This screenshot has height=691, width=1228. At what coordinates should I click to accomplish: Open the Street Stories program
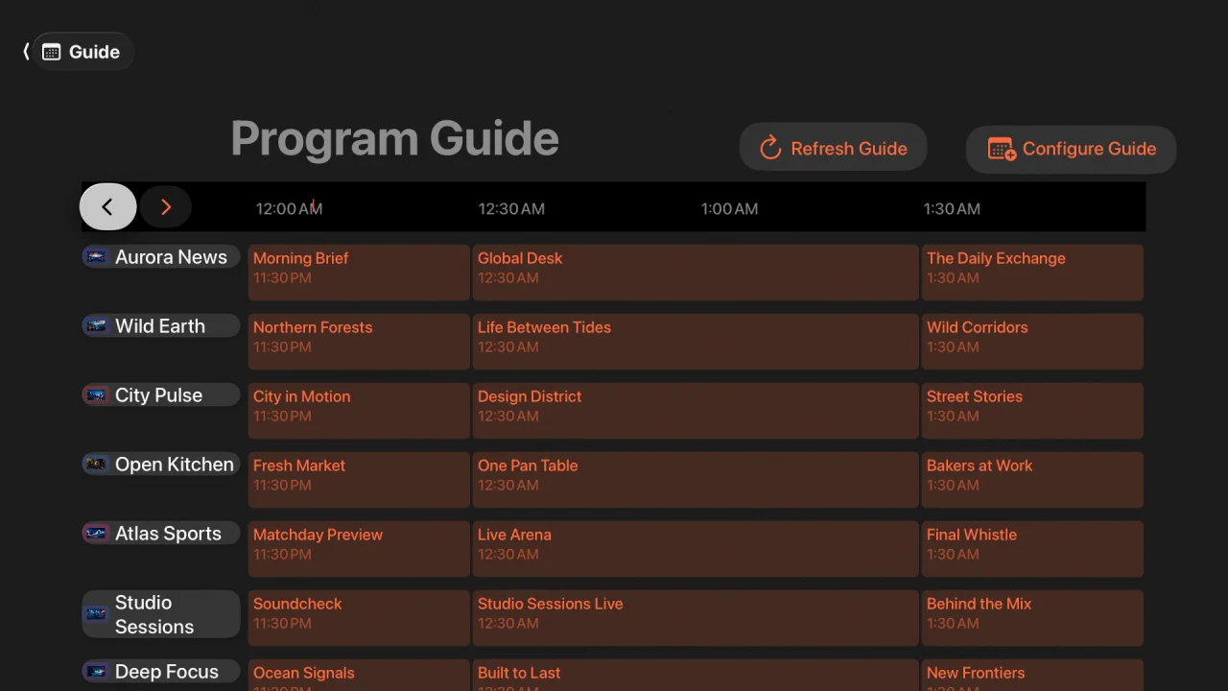coord(1032,411)
